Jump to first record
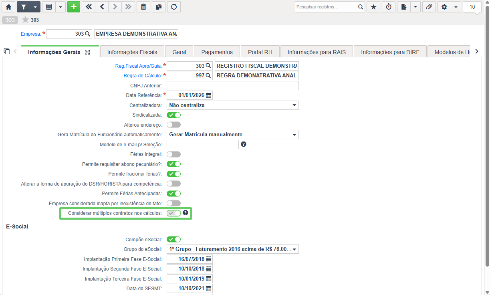Screen dimensions: 490x295 [89, 7]
